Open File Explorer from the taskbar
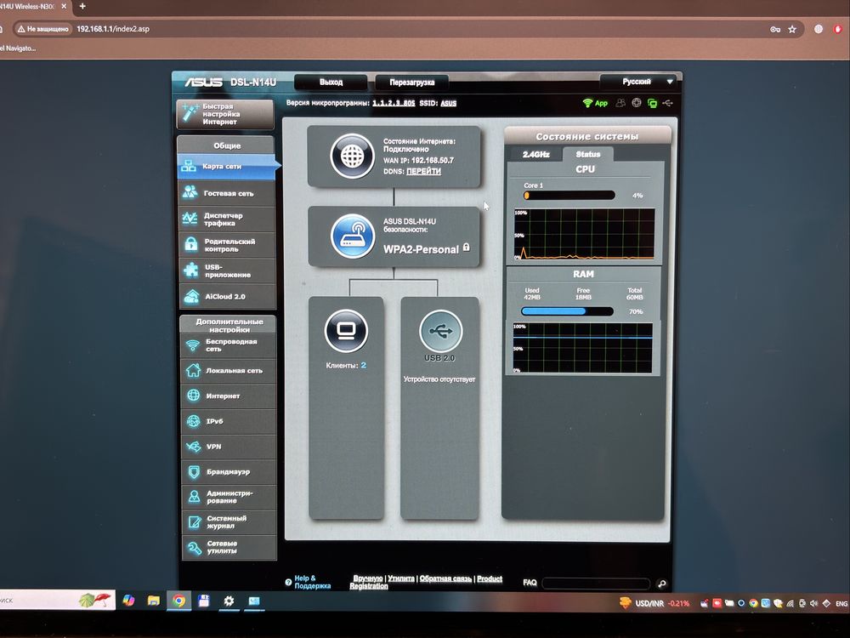The width and height of the screenshot is (850, 638). 153,601
